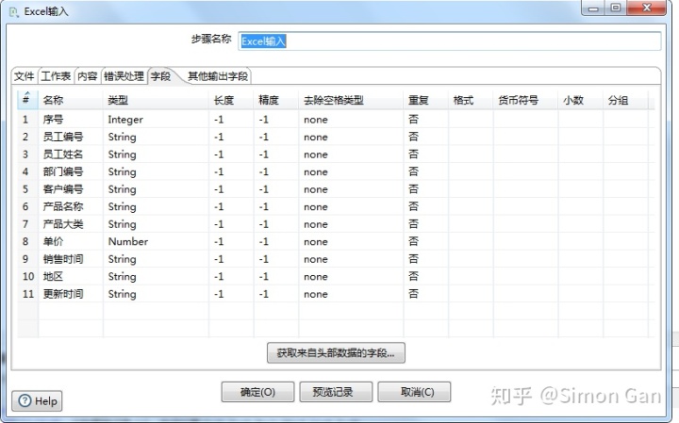The image size is (679, 423).
Task: Click the 分组 column header
Action: 626,101
